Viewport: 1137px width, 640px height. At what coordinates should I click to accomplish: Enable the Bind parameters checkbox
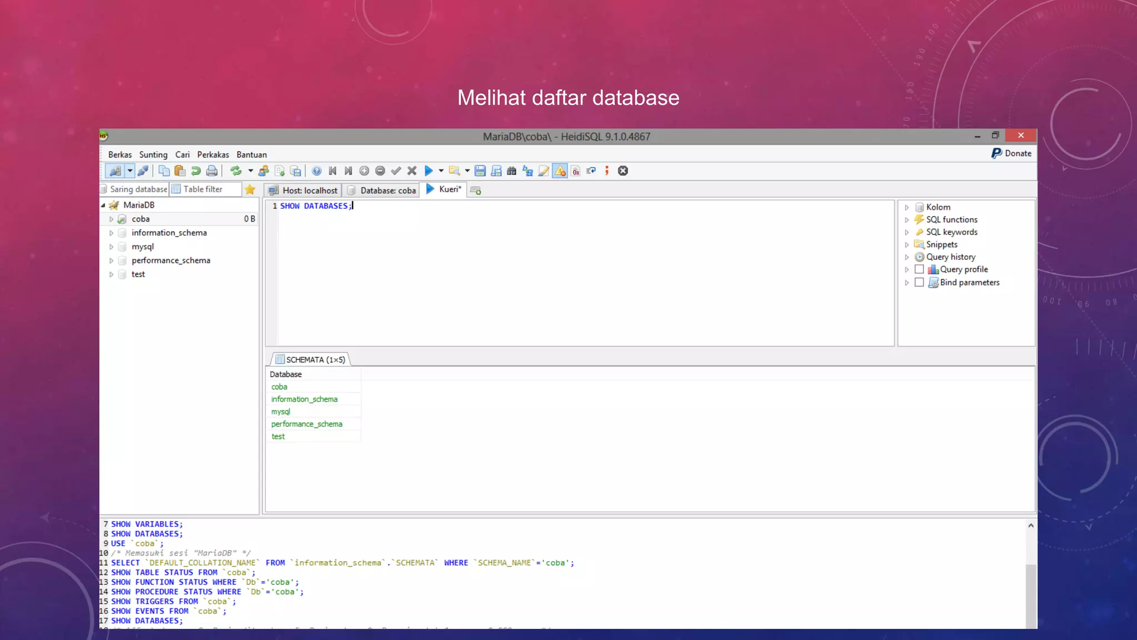(919, 282)
